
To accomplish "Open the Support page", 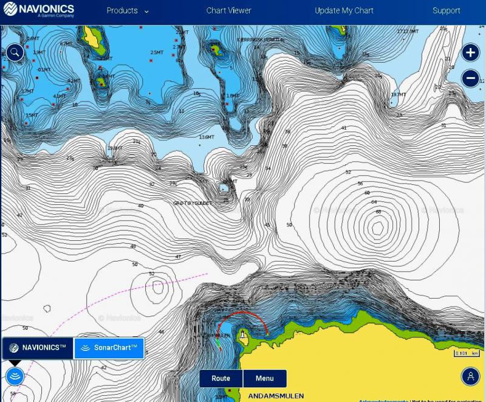I will tap(446, 10).
